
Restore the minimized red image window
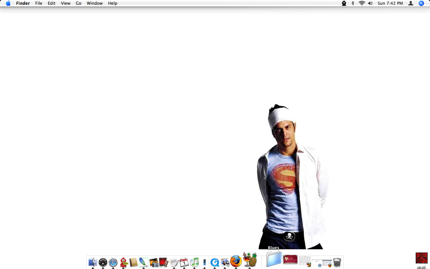coord(290,259)
